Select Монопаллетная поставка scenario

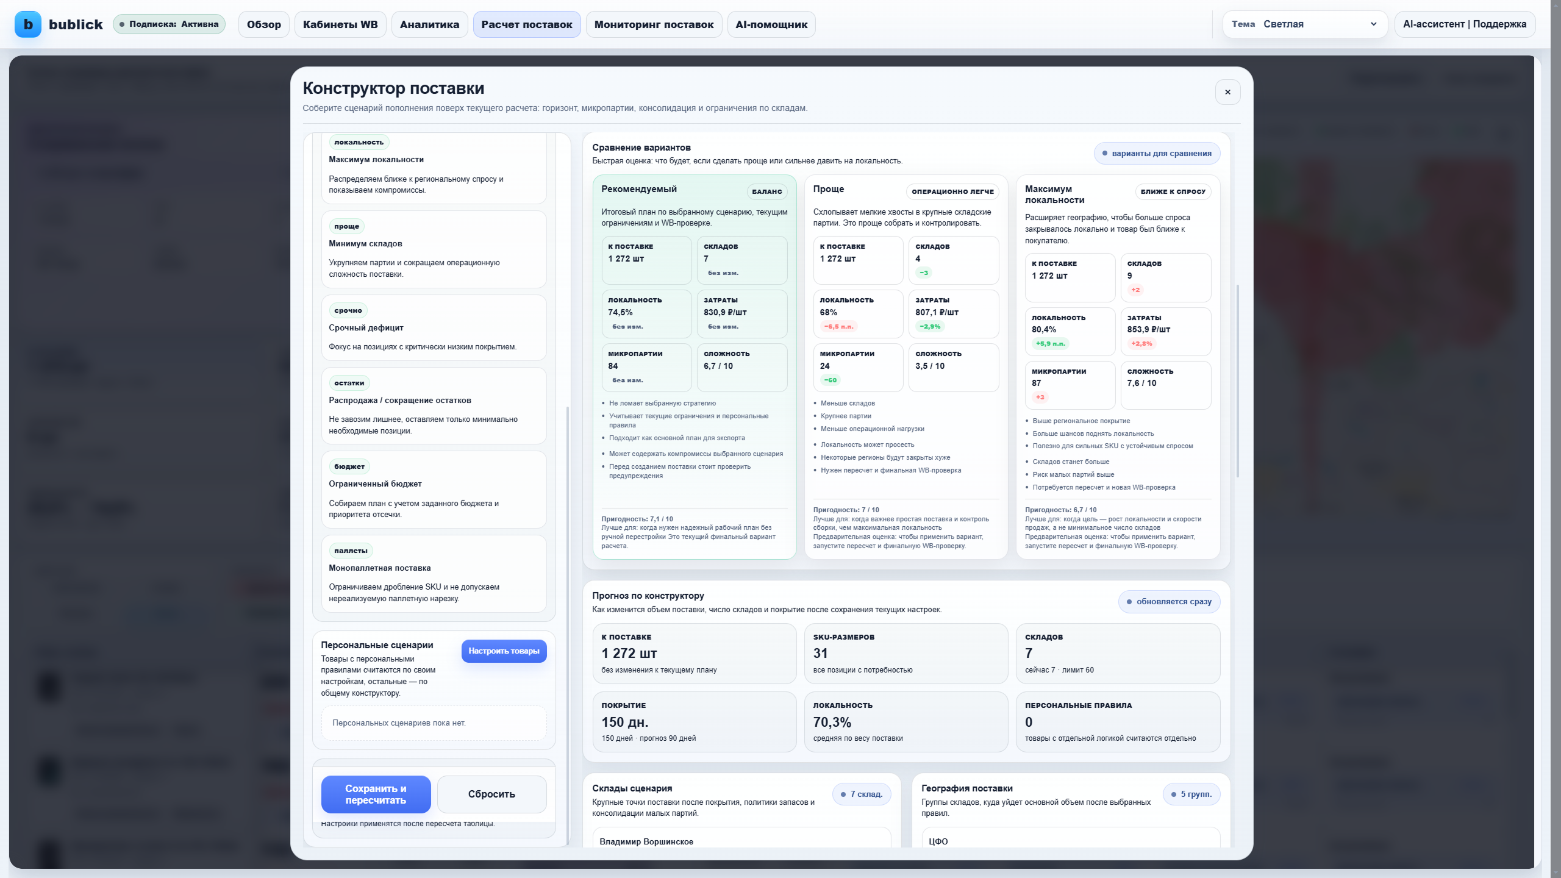[434, 574]
